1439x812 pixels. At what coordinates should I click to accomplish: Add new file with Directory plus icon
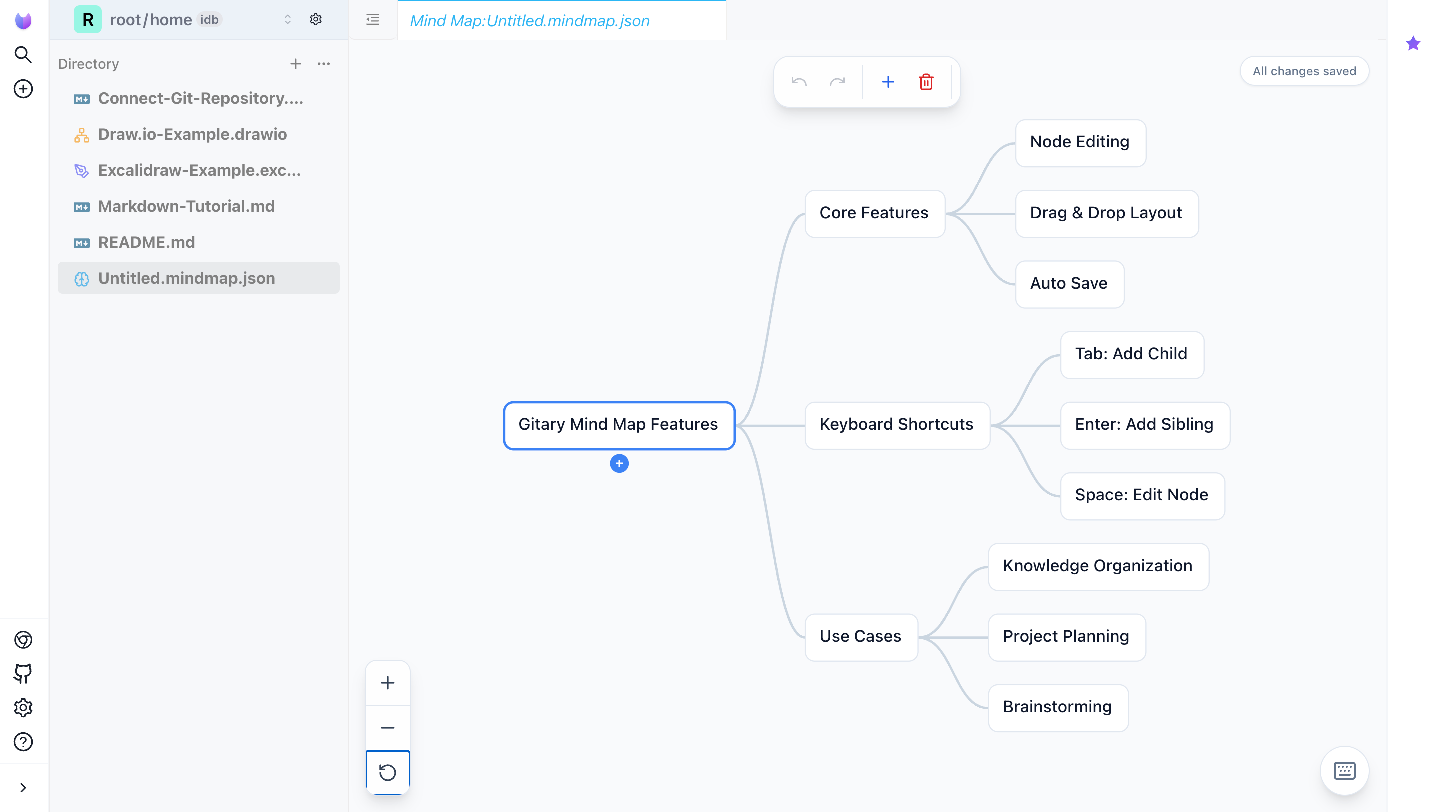click(x=295, y=64)
